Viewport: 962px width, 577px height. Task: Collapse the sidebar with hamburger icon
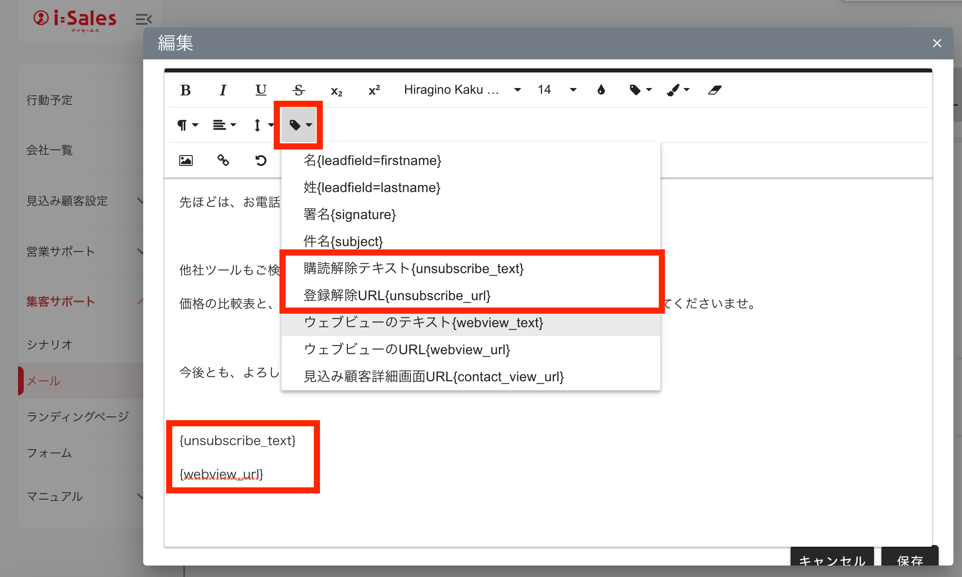(144, 19)
